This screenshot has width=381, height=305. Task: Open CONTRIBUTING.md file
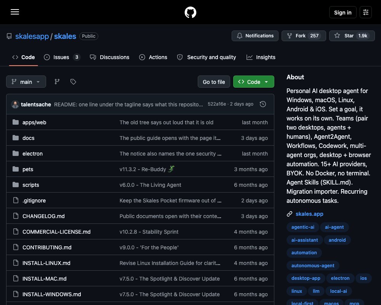click(x=47, y=247)
